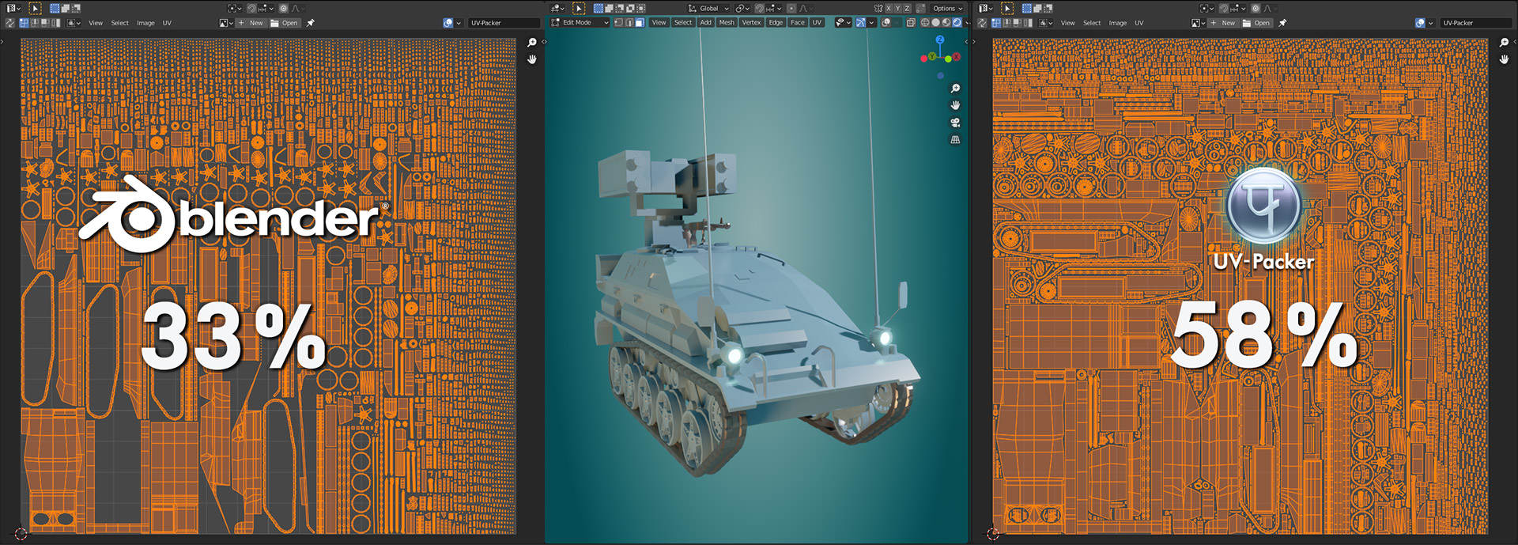Image resolution: width=1518 pixels, height=545 pixels.
Task: Choose island select mode in left UV editor
Action: [55, 23]
